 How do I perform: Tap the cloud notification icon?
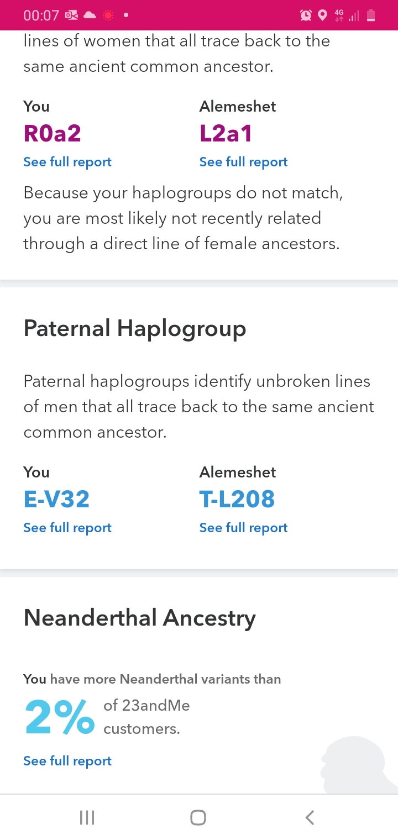point(90,15)
